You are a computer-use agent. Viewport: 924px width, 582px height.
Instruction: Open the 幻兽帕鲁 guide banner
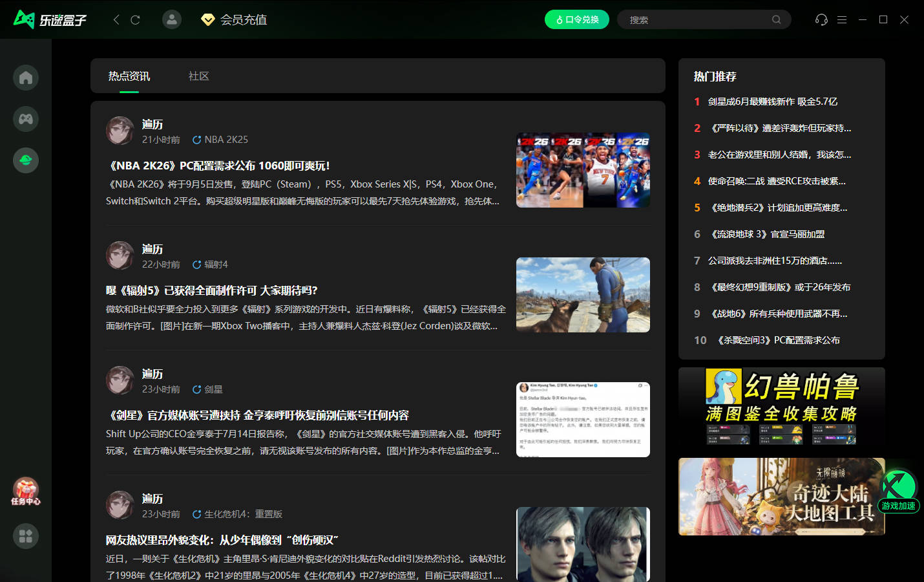(781, 404)
